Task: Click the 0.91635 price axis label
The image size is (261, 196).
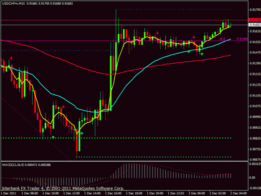Action: tap(255, 31)
